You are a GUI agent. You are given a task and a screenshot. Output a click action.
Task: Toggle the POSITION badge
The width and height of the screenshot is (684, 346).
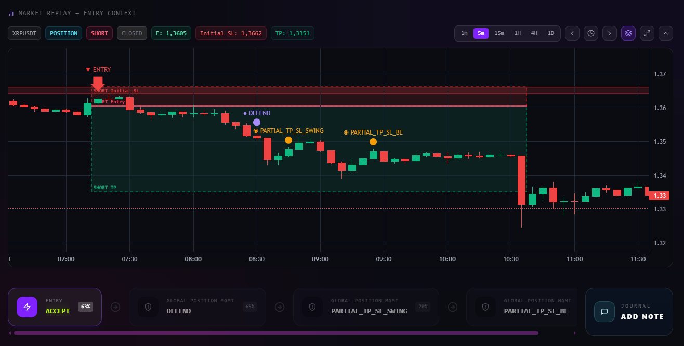63,33
